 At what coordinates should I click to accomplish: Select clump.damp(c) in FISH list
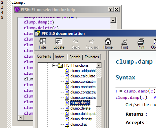pos(39,22)
